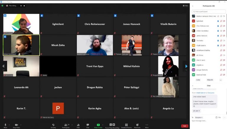The width and height of the screenshot is (227, 129).
Task: Toggle the camera for Tim Beiko in list
Action: coord(224,41)
